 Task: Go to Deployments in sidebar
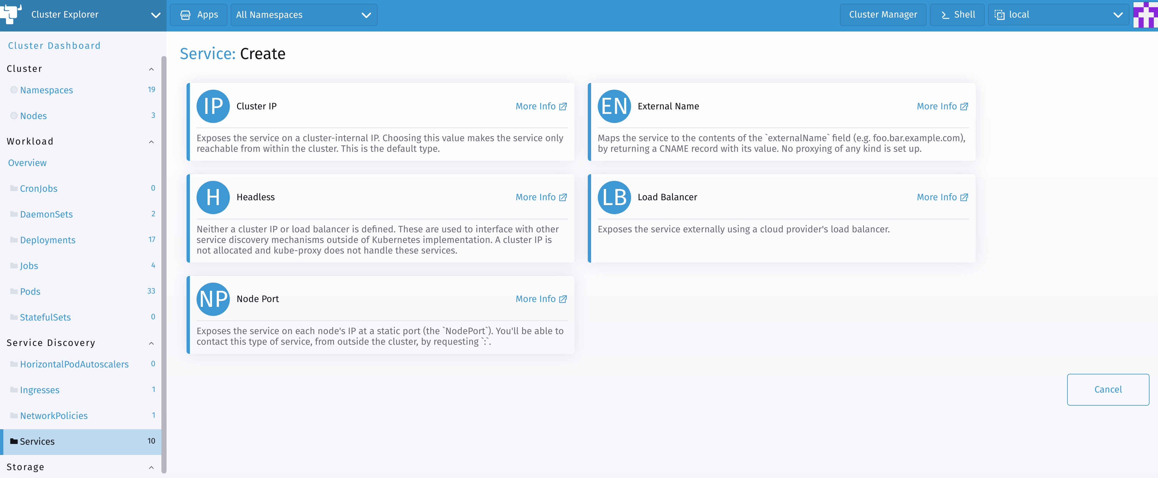pyautogui.click(x=48, y=240)
